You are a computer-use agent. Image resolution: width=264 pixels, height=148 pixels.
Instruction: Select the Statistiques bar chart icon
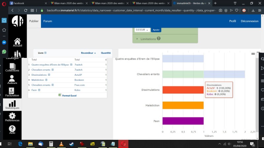click(12, 105)
